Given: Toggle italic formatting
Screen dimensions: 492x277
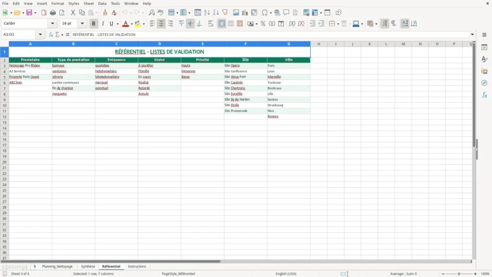Looking at the screenshot, I should [103, 24].
